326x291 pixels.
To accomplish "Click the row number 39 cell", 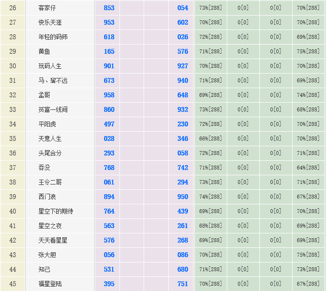I will pos(13,197).
